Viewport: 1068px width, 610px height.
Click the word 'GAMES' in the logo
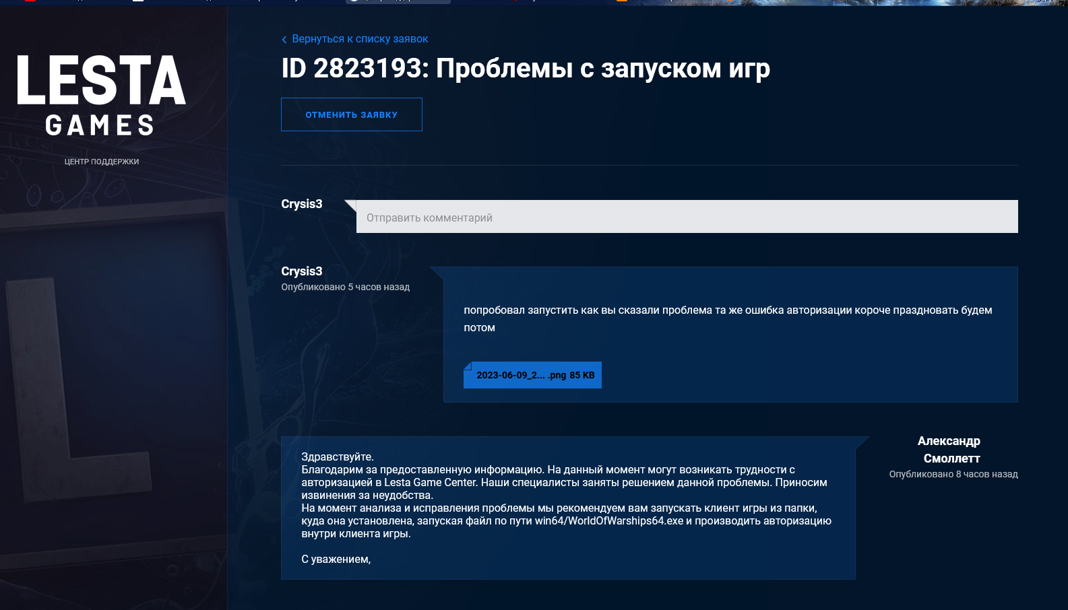100,125
